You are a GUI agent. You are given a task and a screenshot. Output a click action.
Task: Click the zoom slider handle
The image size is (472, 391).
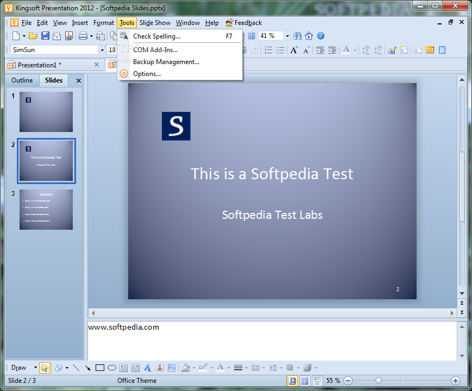tap(379, 381)
